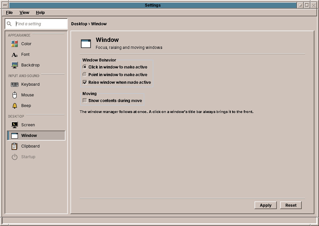Maximize the Settings window

pos(307,5)
